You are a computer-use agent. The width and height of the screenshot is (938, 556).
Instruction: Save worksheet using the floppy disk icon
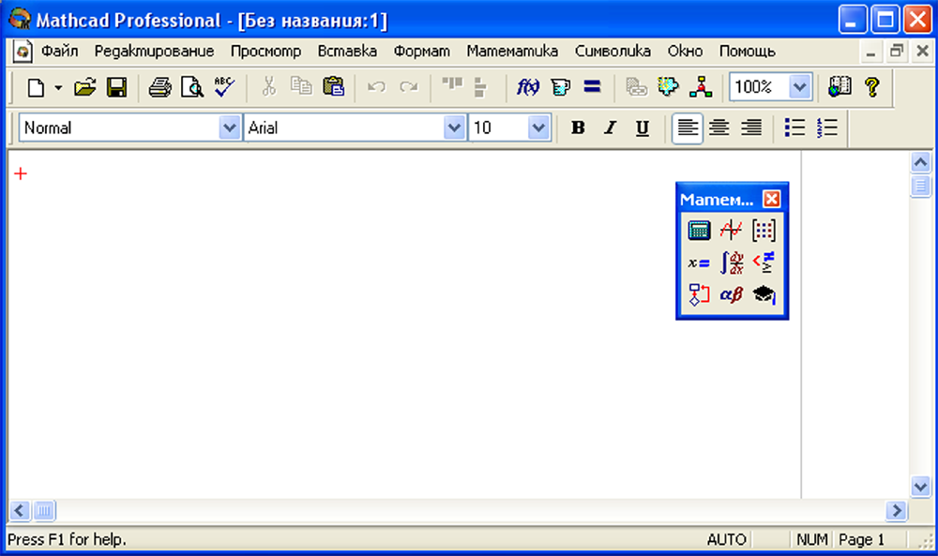click(x=116, y=88)
